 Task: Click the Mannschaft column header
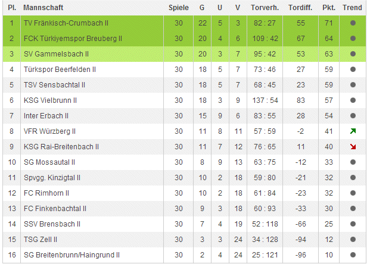[43, 8]
